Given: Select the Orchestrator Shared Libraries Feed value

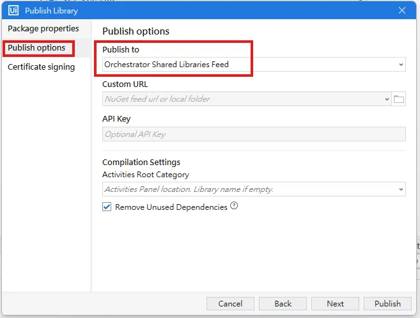Looking at the screenshot, I should click(166, 65).
